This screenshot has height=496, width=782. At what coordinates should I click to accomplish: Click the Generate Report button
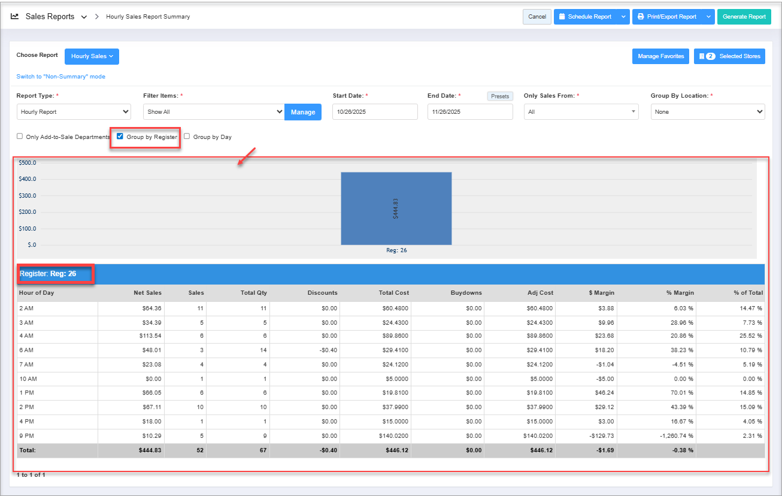[744, 17]
